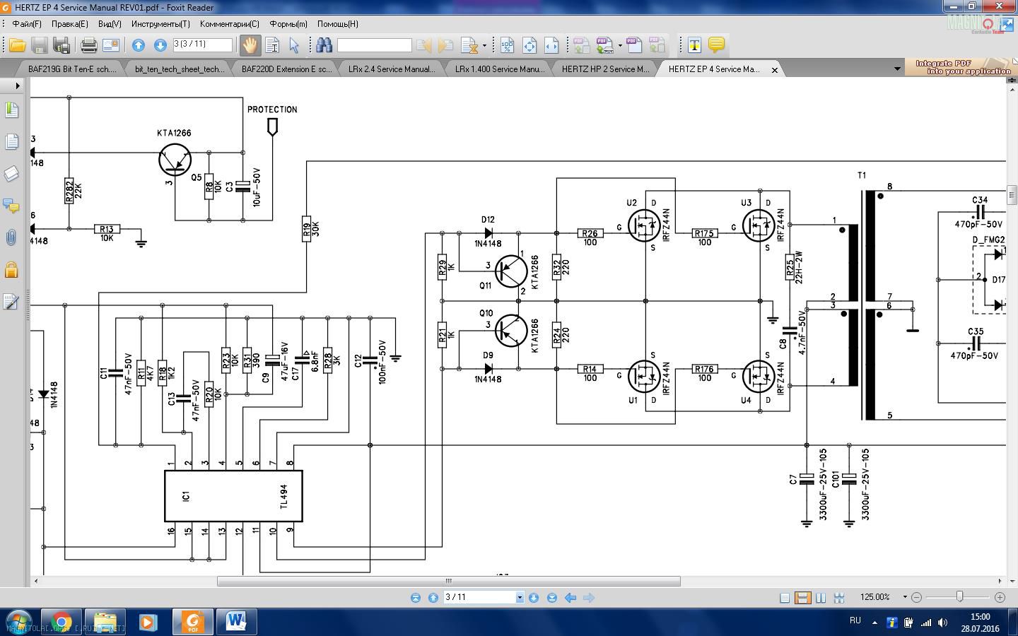Click the zoom in plus button

coord(1000,597)
